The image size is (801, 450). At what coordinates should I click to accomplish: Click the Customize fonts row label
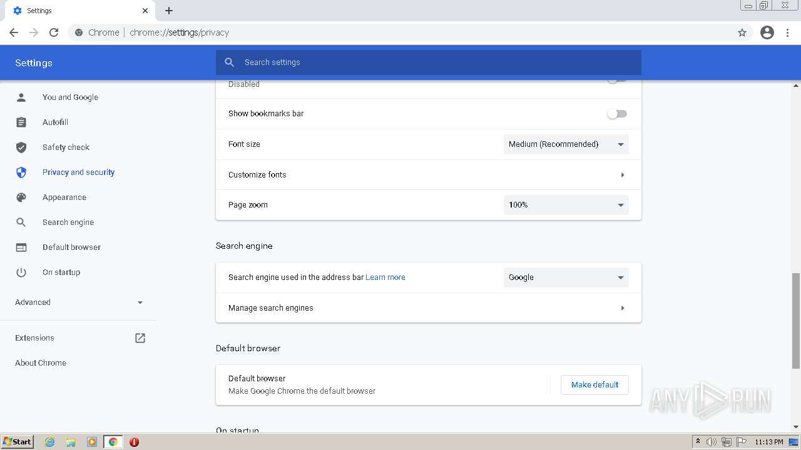(x=257, y=175)
